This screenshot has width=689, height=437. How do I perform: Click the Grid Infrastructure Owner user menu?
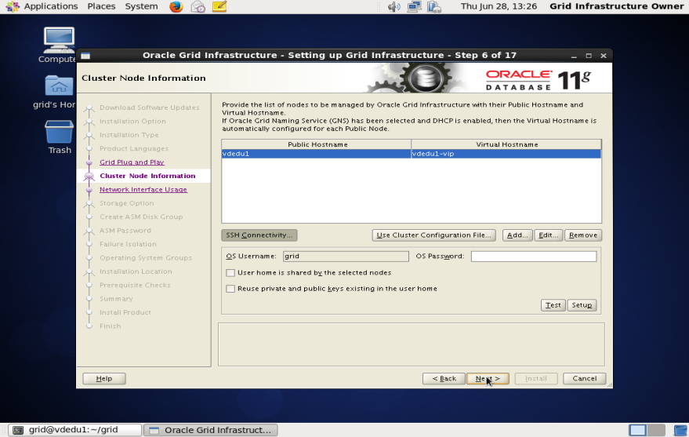[x=617, y=6]
